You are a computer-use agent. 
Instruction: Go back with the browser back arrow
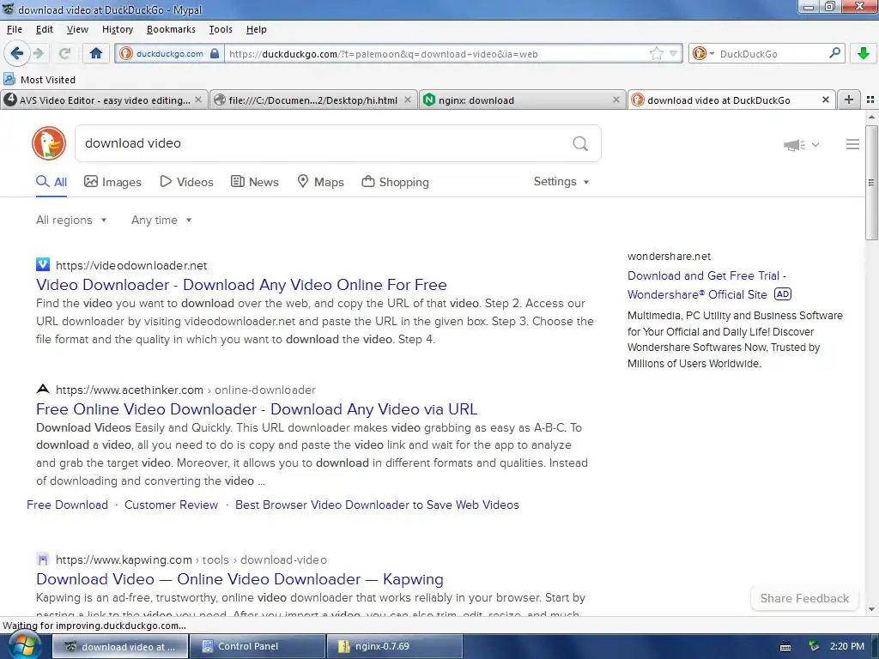point(17,53)
